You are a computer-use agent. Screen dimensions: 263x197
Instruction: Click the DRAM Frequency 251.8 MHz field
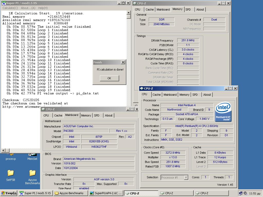(x=188, y=40)
